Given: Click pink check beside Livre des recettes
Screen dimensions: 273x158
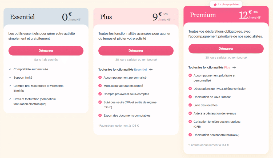Looking at the screenshot, I should tap(190, 105).
